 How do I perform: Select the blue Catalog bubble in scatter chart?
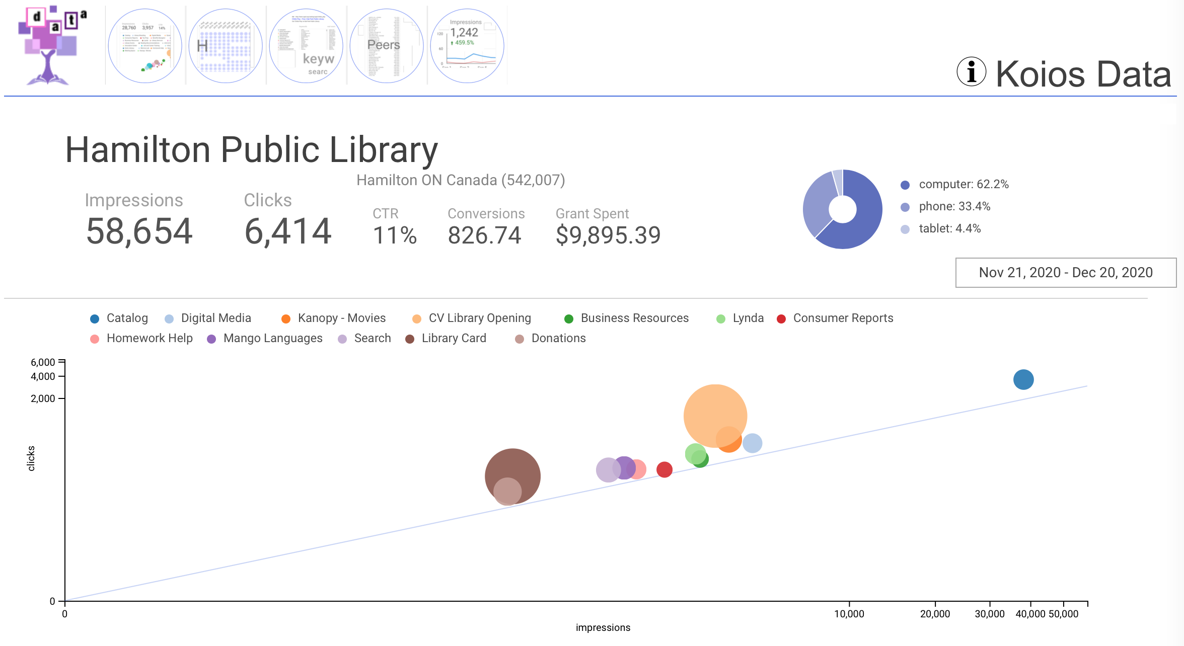click(x=1023, y=379)
